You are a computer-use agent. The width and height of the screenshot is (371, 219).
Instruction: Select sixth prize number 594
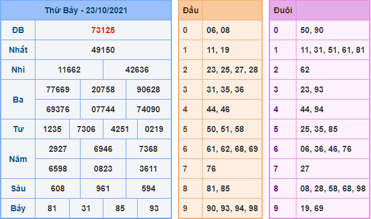[149, 189]
